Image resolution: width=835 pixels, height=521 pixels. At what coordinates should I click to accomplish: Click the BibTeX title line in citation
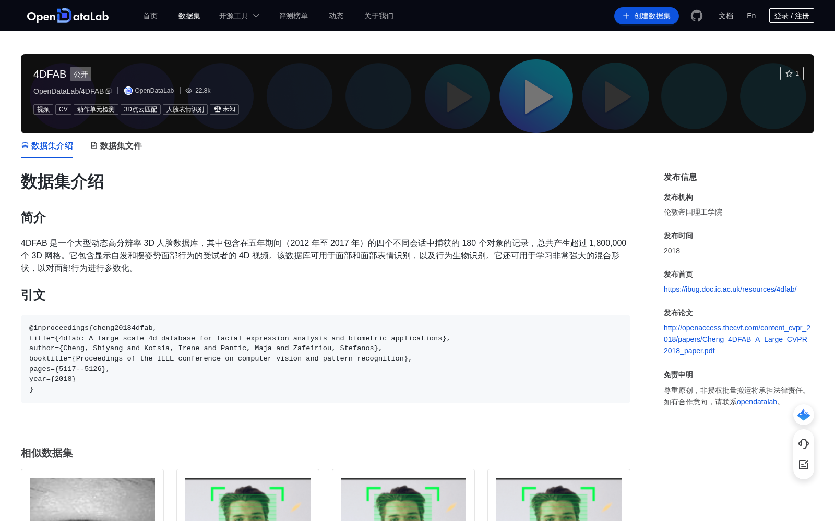click(x=240, y=338)
